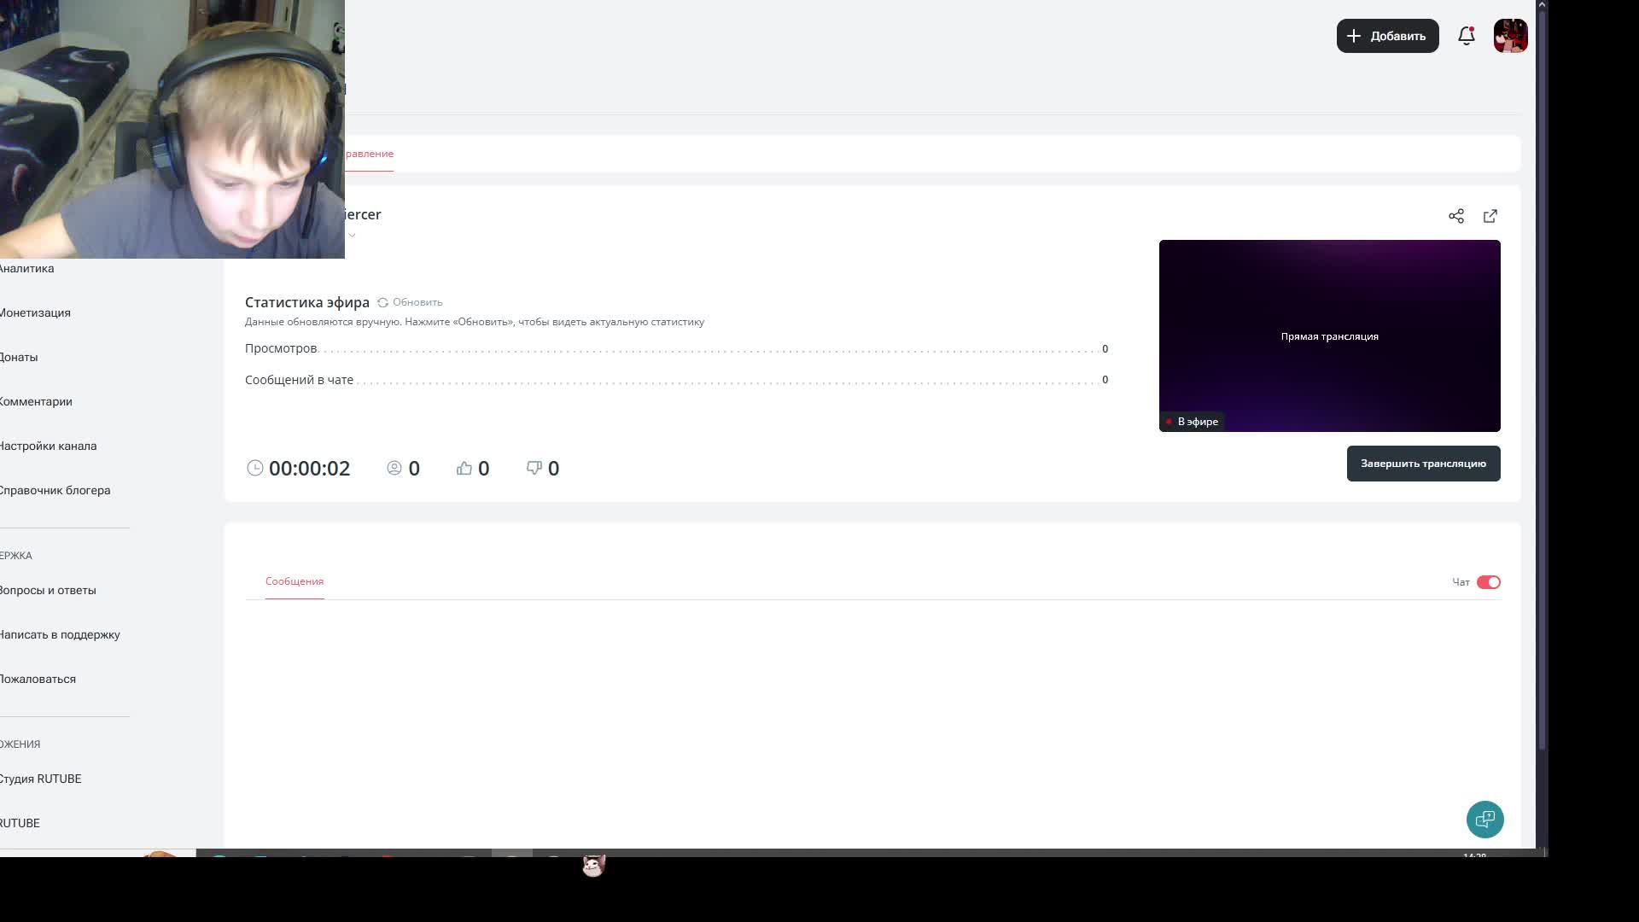Image resolution: width=1639 pixels, height=922 pixels.
Task: Click the thumbs-down dislikes counter icon
Action: click(x=534, y=468)
